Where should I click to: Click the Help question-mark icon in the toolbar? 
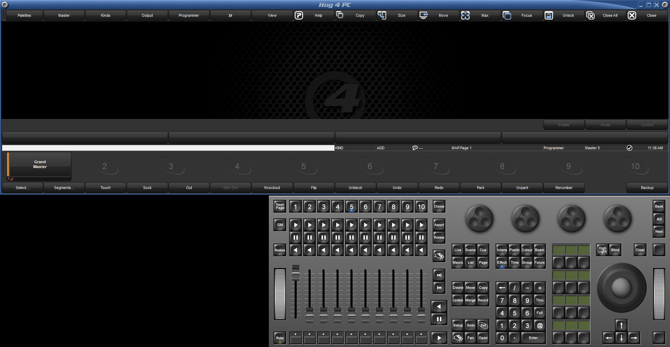pos(299,15)
